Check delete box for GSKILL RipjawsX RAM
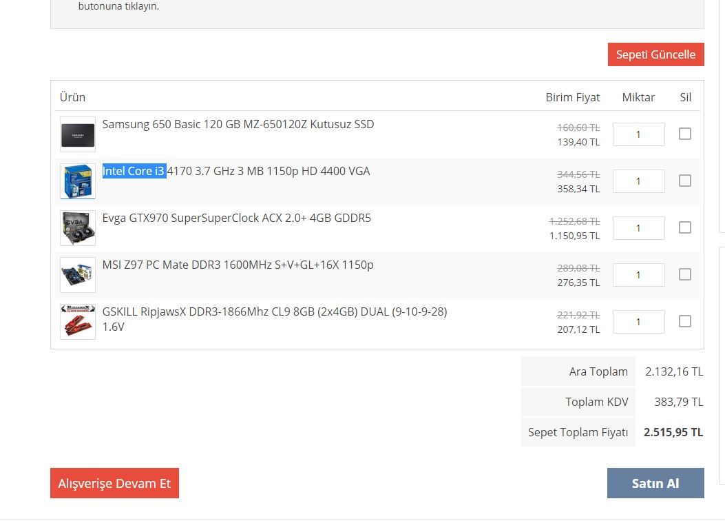Screen dimensions: 725x521 685,322
